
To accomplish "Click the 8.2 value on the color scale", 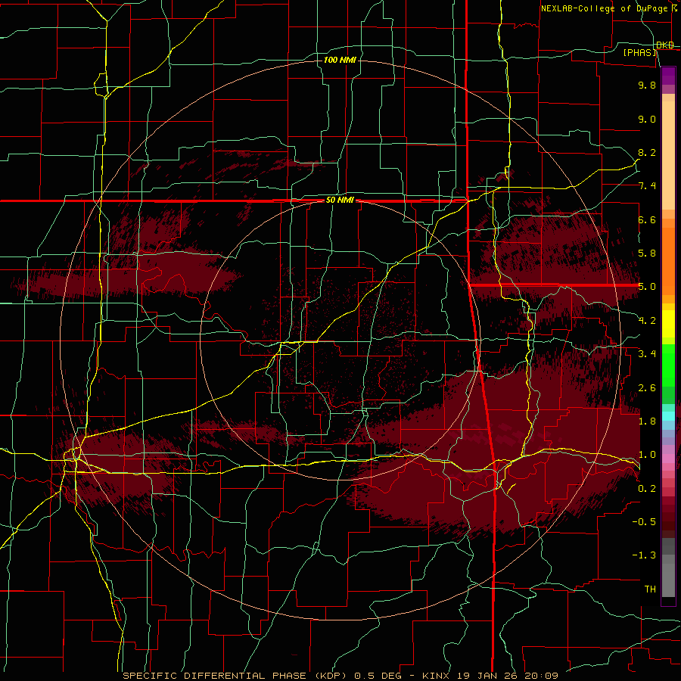I will (647, 152).
